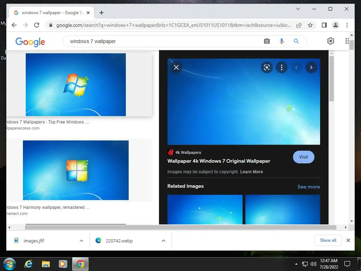Submit search with magnifier icon
The image size is (361, 271).
pos(296,41)
